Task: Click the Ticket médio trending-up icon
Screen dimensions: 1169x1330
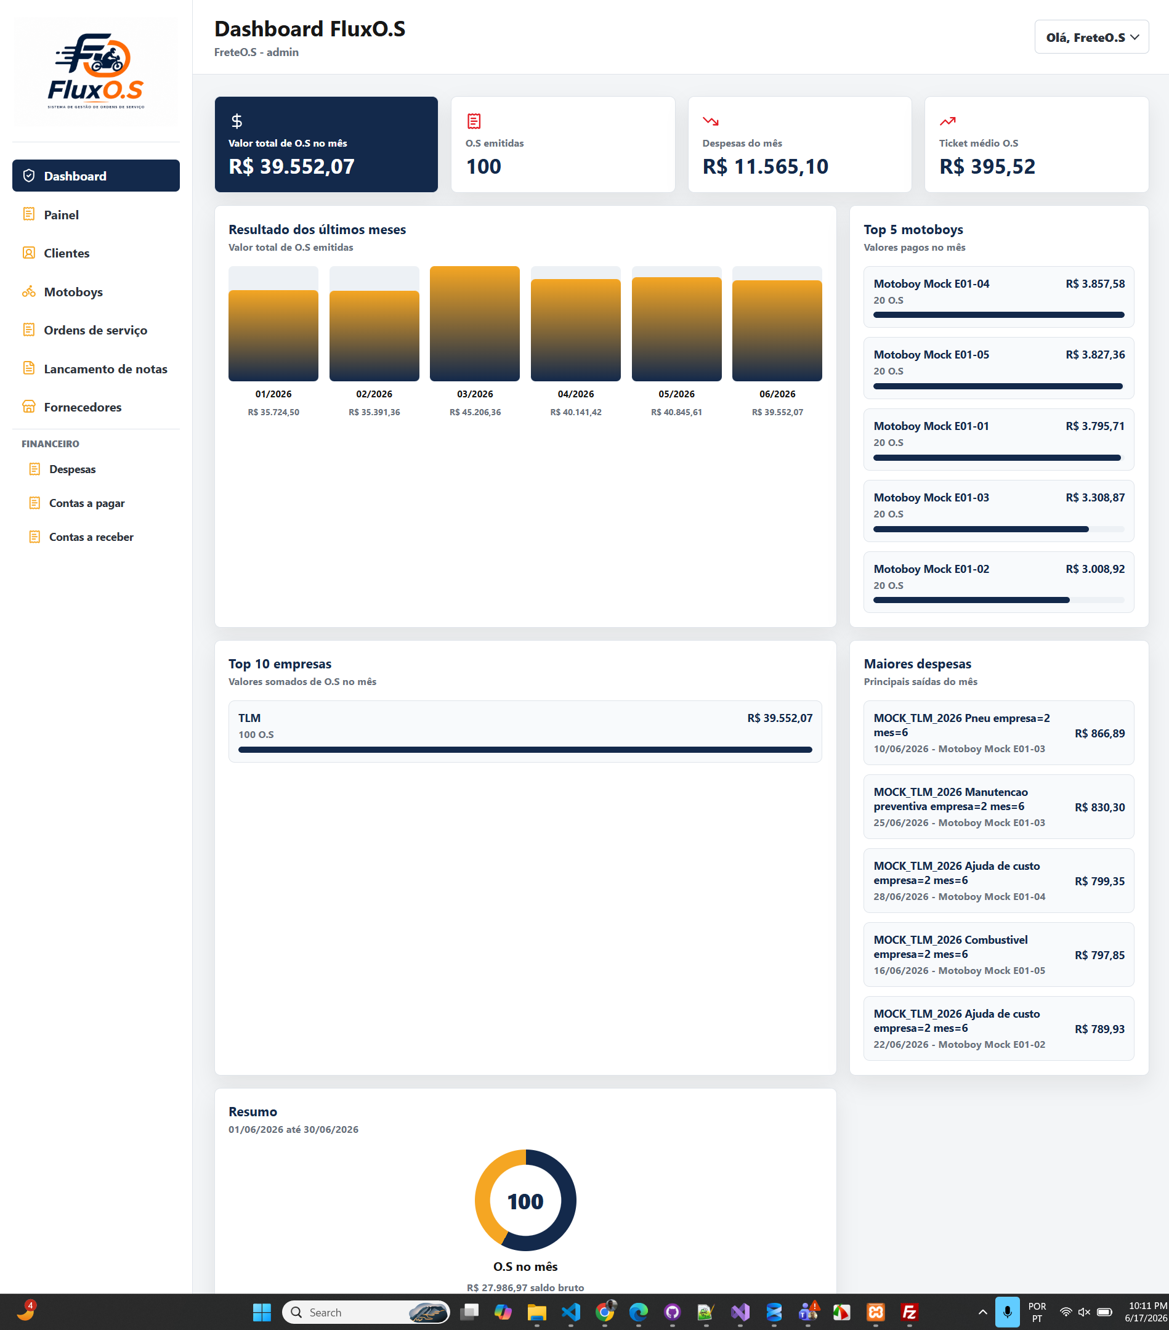Action: pos(947,121)
